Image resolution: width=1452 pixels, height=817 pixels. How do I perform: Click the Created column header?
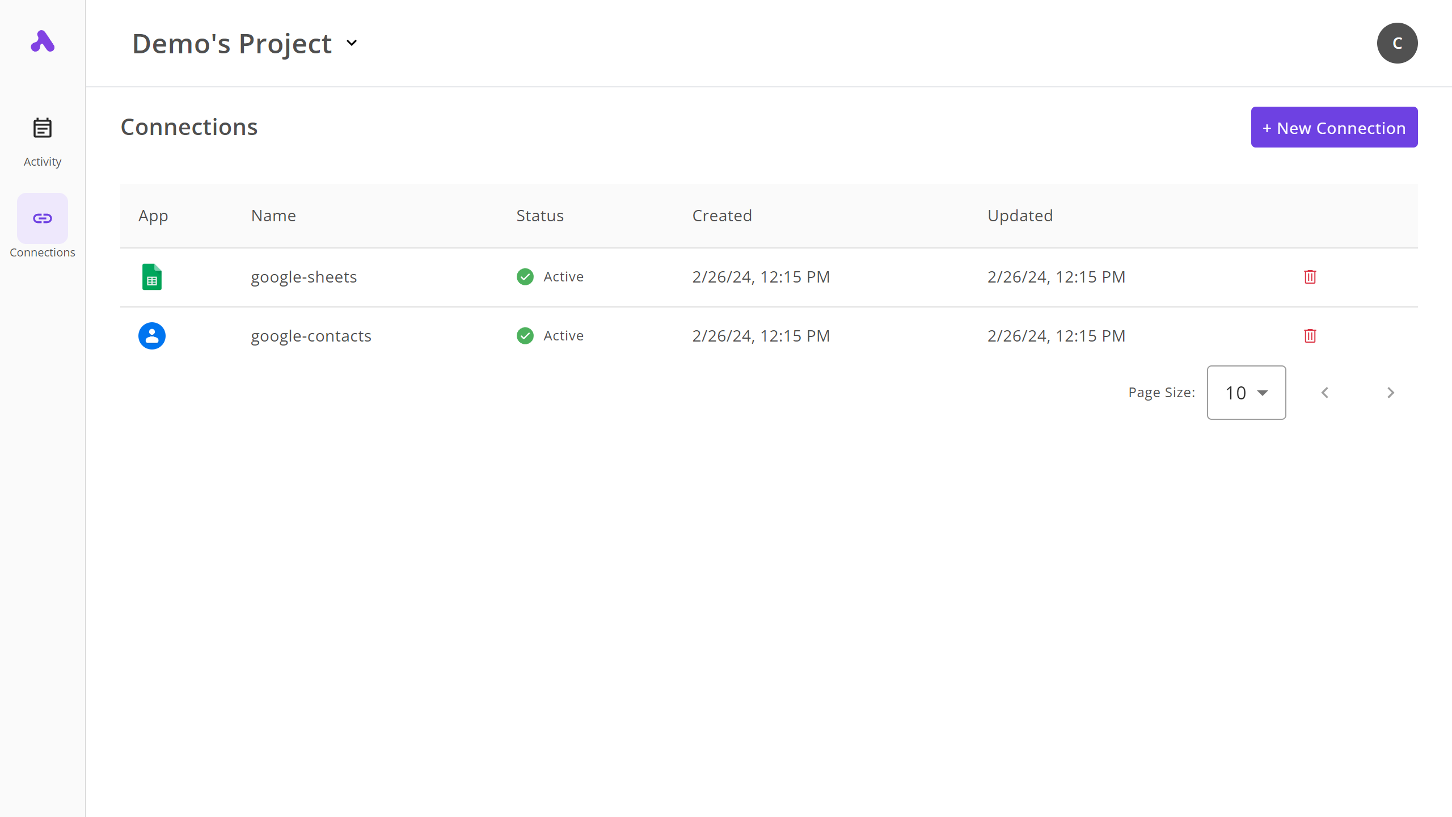[721, 216]
